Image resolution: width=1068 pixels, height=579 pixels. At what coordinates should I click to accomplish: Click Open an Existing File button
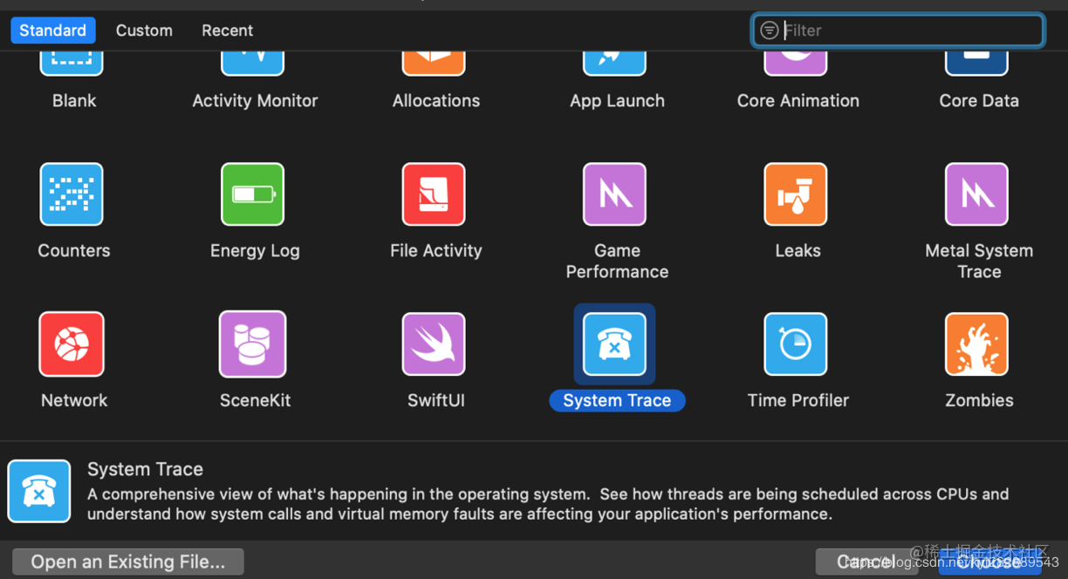[128, 562]
